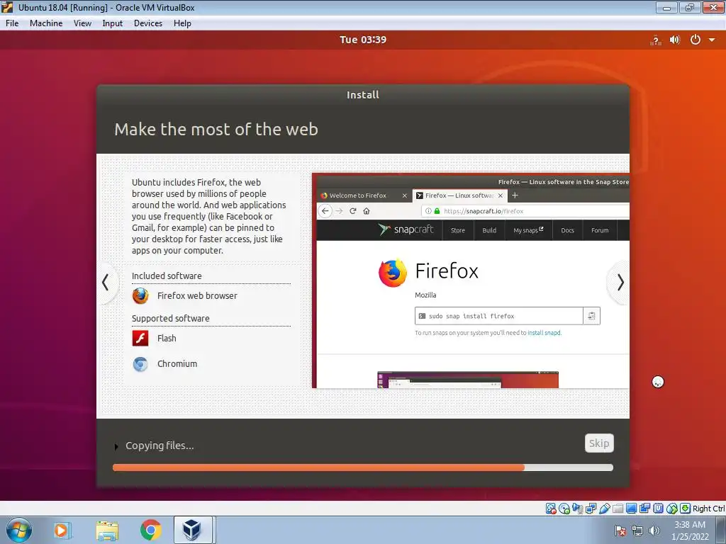Open the File menu in VirtualBox
This screenshot has width=726, height=544.
[x=12, y=23]
